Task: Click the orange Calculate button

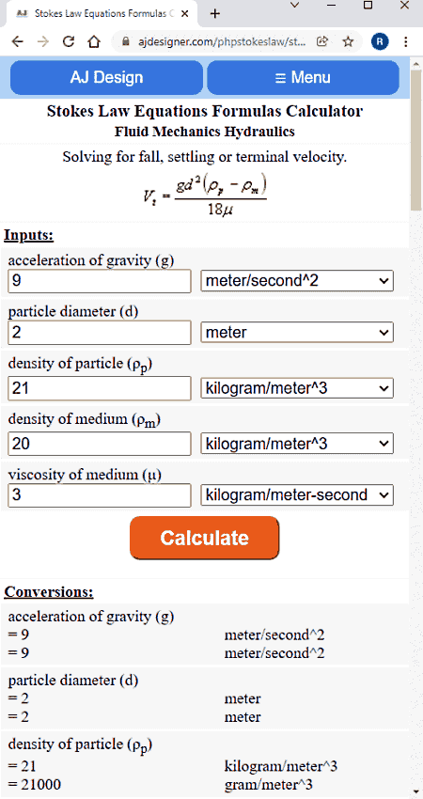Action: 204,538
